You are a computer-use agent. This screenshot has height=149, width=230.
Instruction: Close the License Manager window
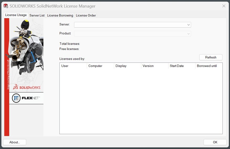point(224,6)
